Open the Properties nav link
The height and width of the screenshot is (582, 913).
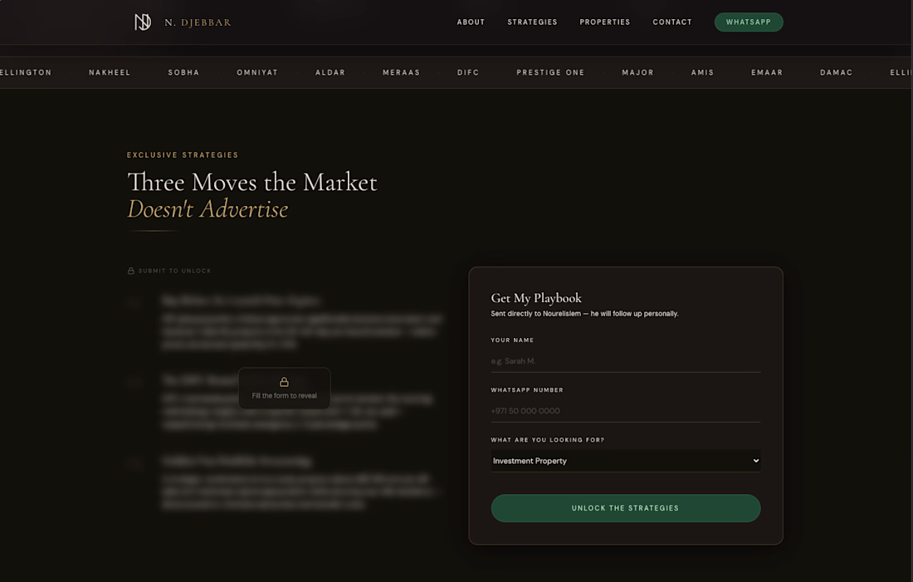pos(604,22)
